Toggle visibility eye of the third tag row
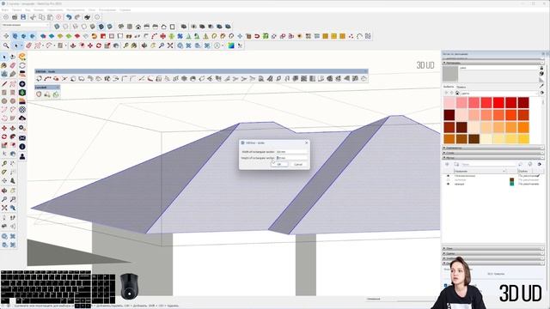This screenshot has height=309, width=550. click(448, 184)
